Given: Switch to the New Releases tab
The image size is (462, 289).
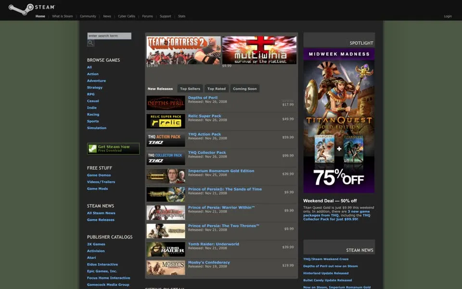Looking at the screenshot, I should pos(160,89).
